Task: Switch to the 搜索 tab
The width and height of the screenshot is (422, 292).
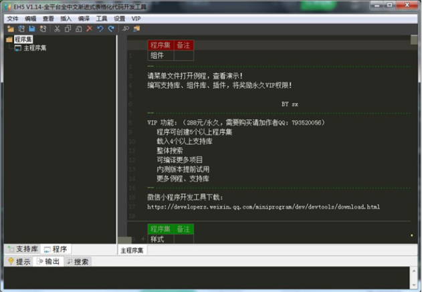Action: (x=78, y=261)
